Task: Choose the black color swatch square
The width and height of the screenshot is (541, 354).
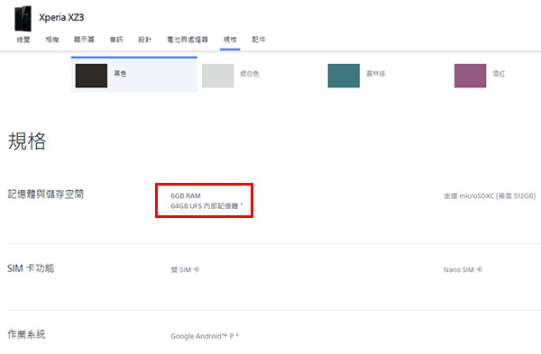Action: point(91,76)
